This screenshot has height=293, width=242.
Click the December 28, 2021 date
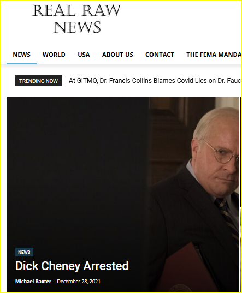tap(79, 282)
